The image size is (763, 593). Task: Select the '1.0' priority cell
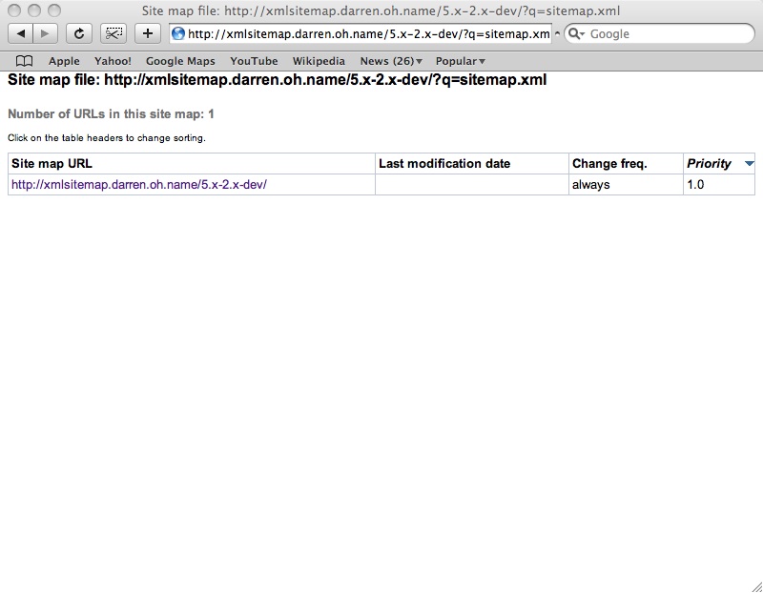click(719, 185)
